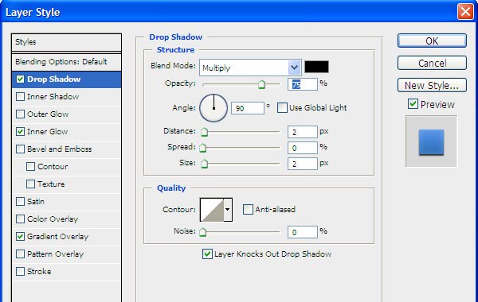
Task: Click the Angle dial control
Action: tap(214, 108)
